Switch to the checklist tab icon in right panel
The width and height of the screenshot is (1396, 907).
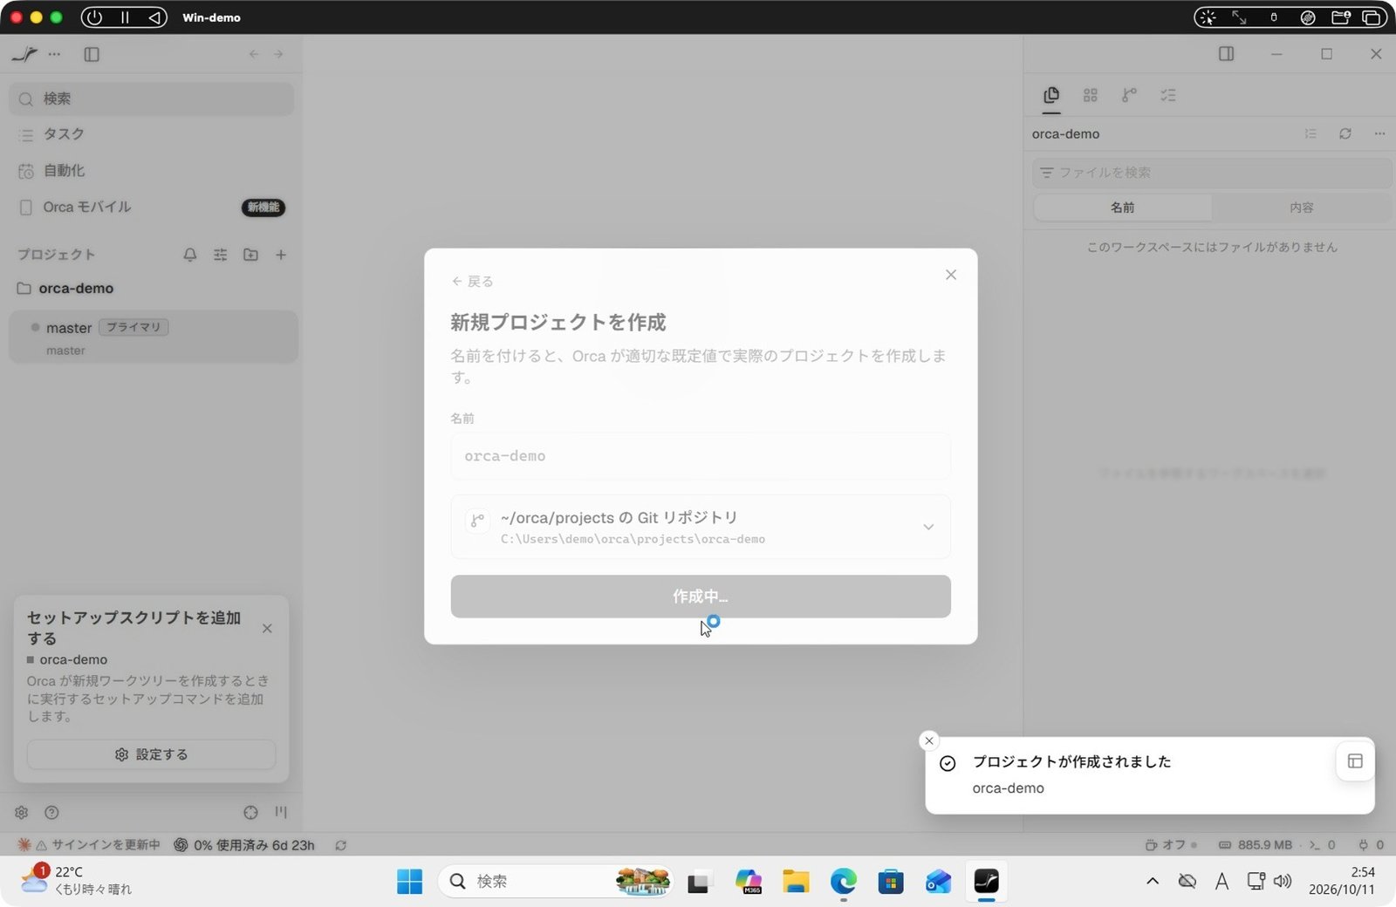(1168, 95)
